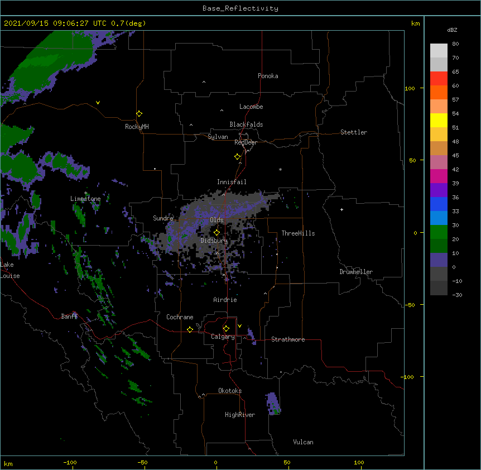Click the bright green 20-30 dBZ swatch

(439, 232)
